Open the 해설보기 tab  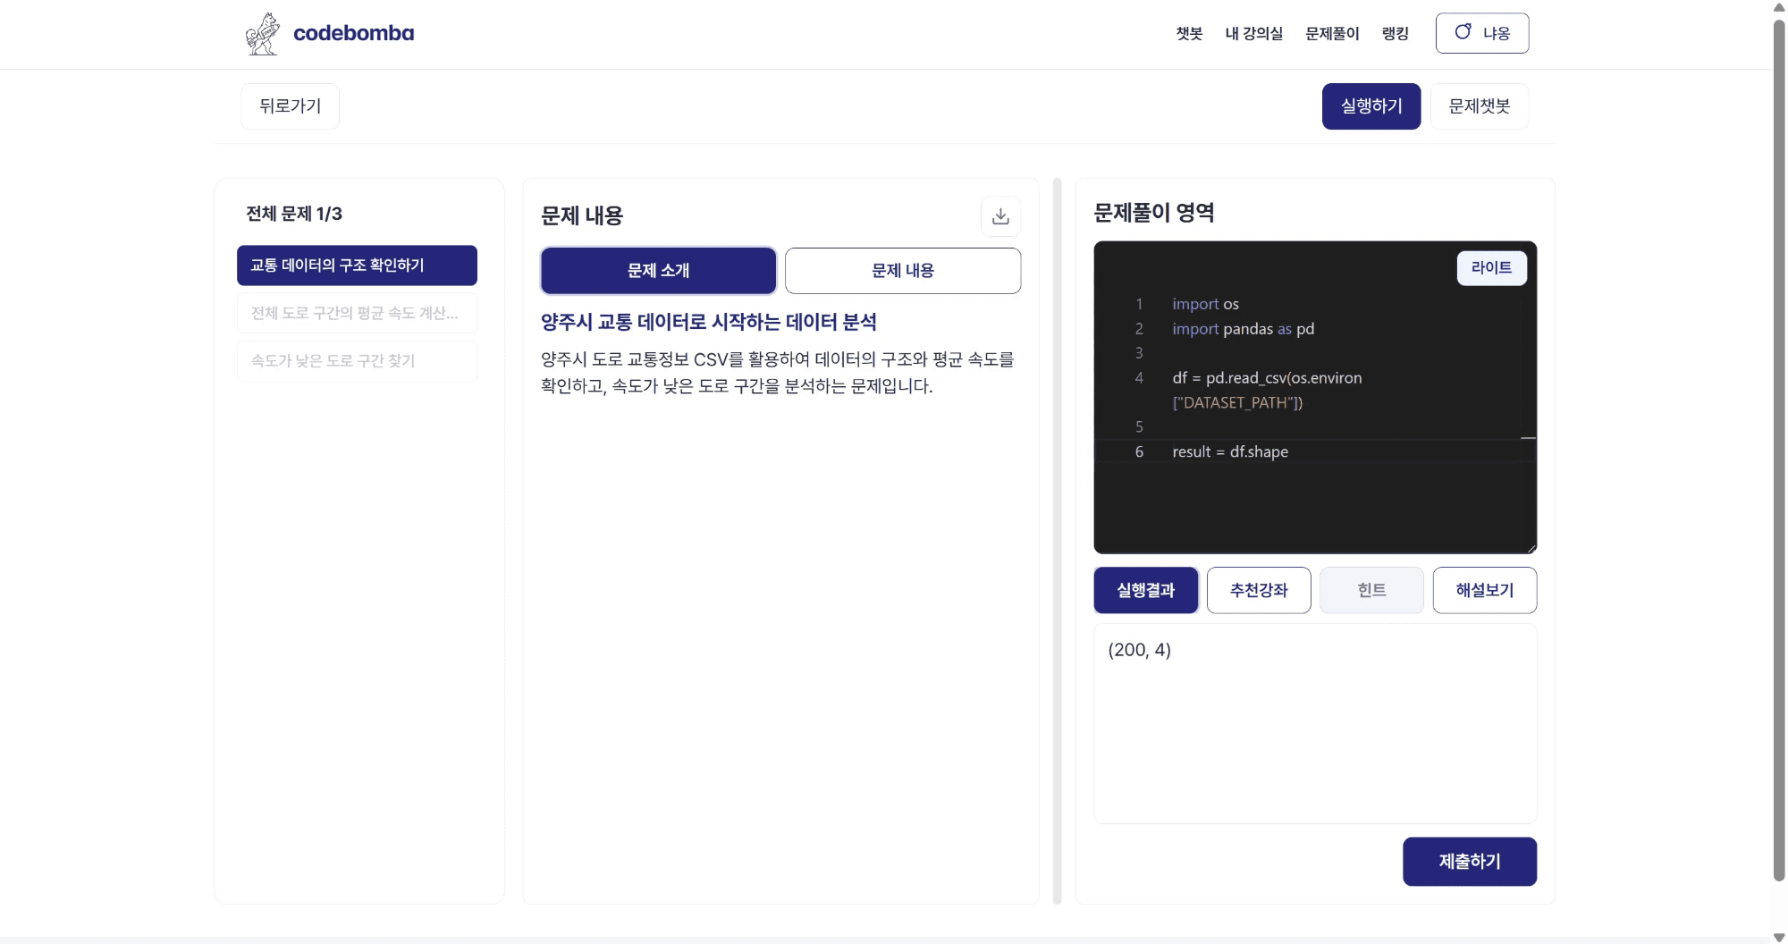point(1484,590)
